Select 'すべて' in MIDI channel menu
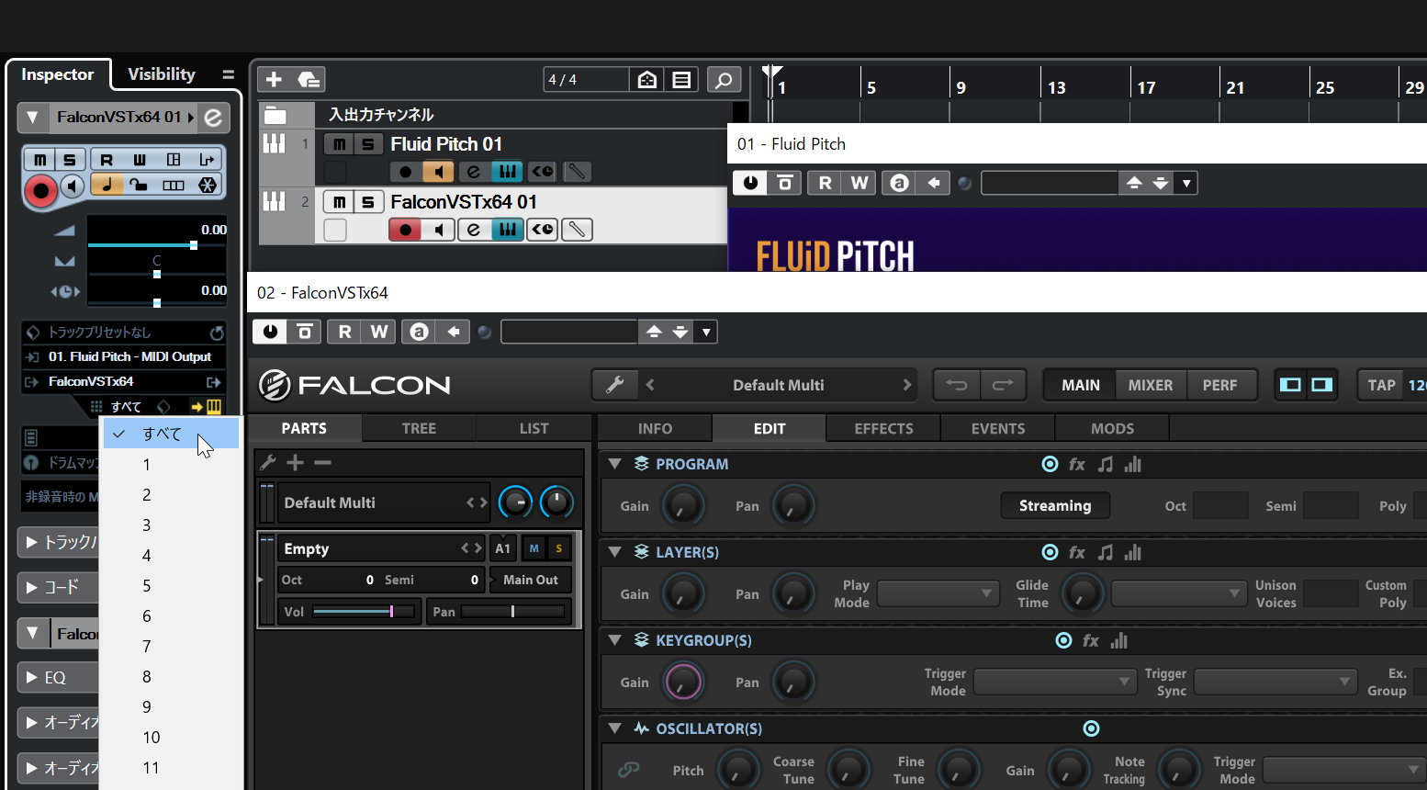 [x=171, y=434]
